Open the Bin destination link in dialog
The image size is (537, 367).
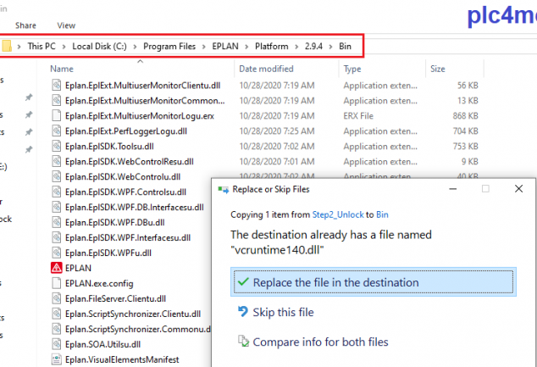tap(383, 216)
